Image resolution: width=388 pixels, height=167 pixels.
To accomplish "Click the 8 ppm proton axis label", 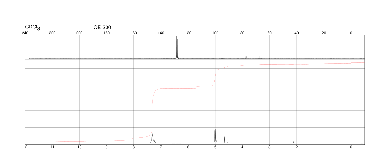I will pyautogui.click(x=134, y=147).
